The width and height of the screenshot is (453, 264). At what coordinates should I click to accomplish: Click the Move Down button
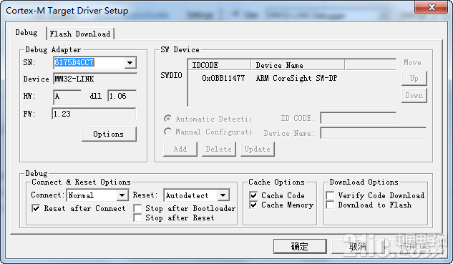click(414, 96)
